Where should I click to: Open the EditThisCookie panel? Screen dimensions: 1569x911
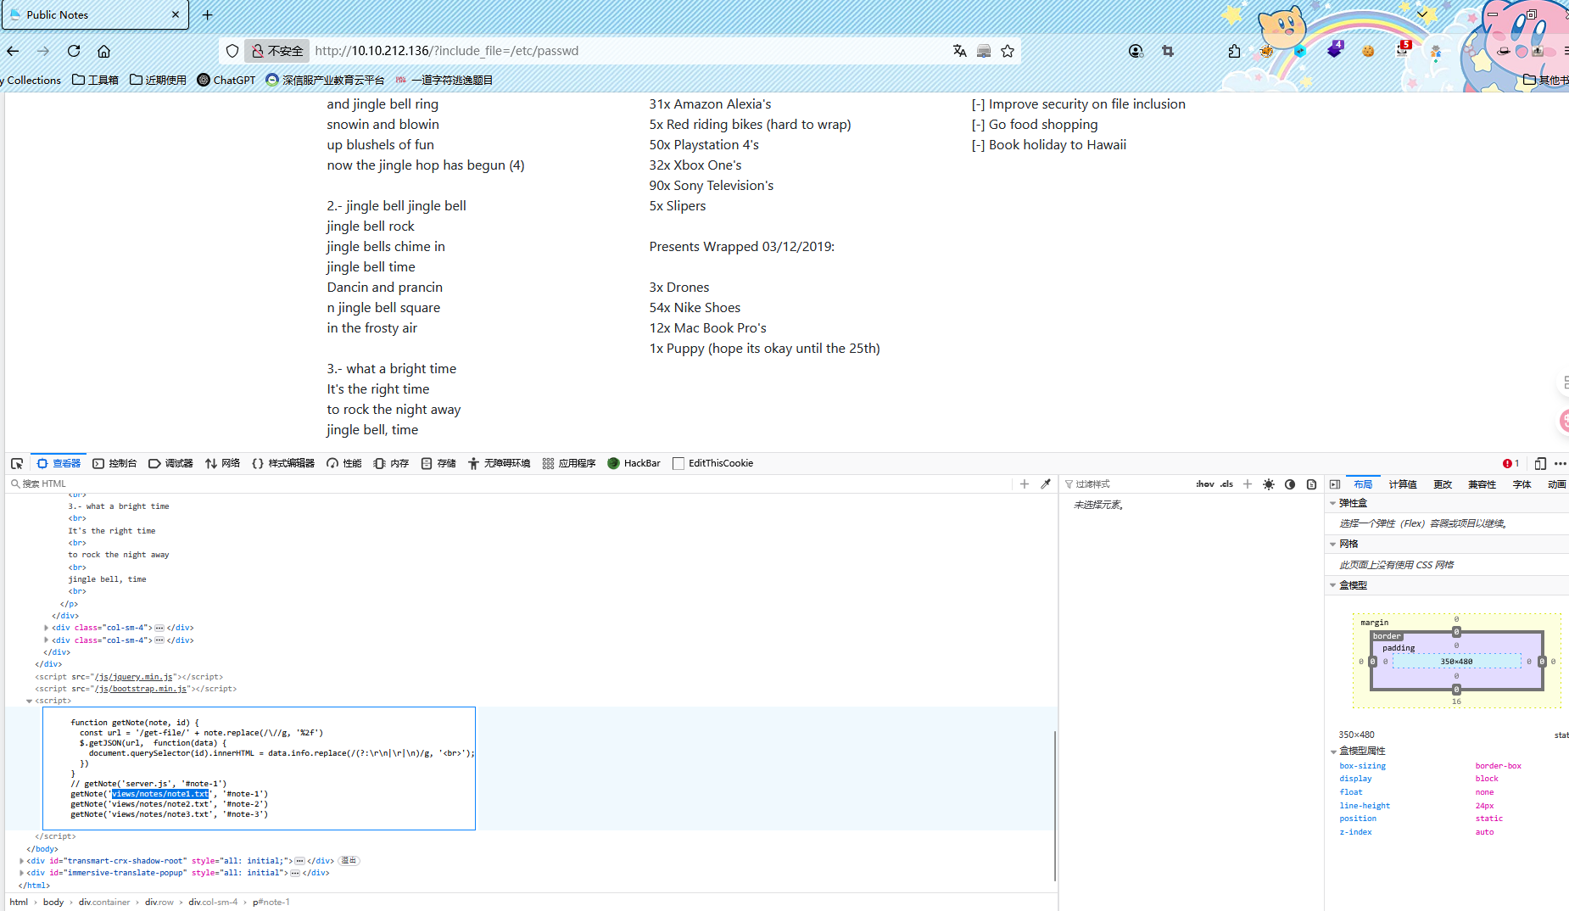712,463
